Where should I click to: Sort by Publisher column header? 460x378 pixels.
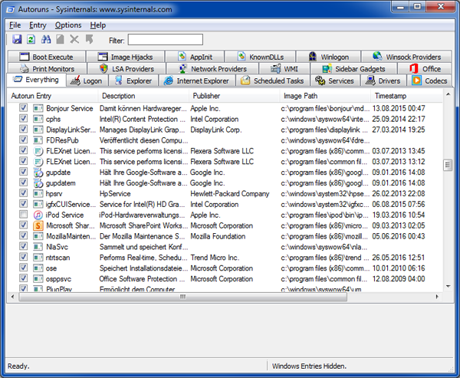(x=235, y=96)
